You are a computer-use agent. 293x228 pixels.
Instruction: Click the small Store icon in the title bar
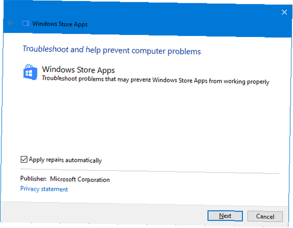tap(26, 23)
